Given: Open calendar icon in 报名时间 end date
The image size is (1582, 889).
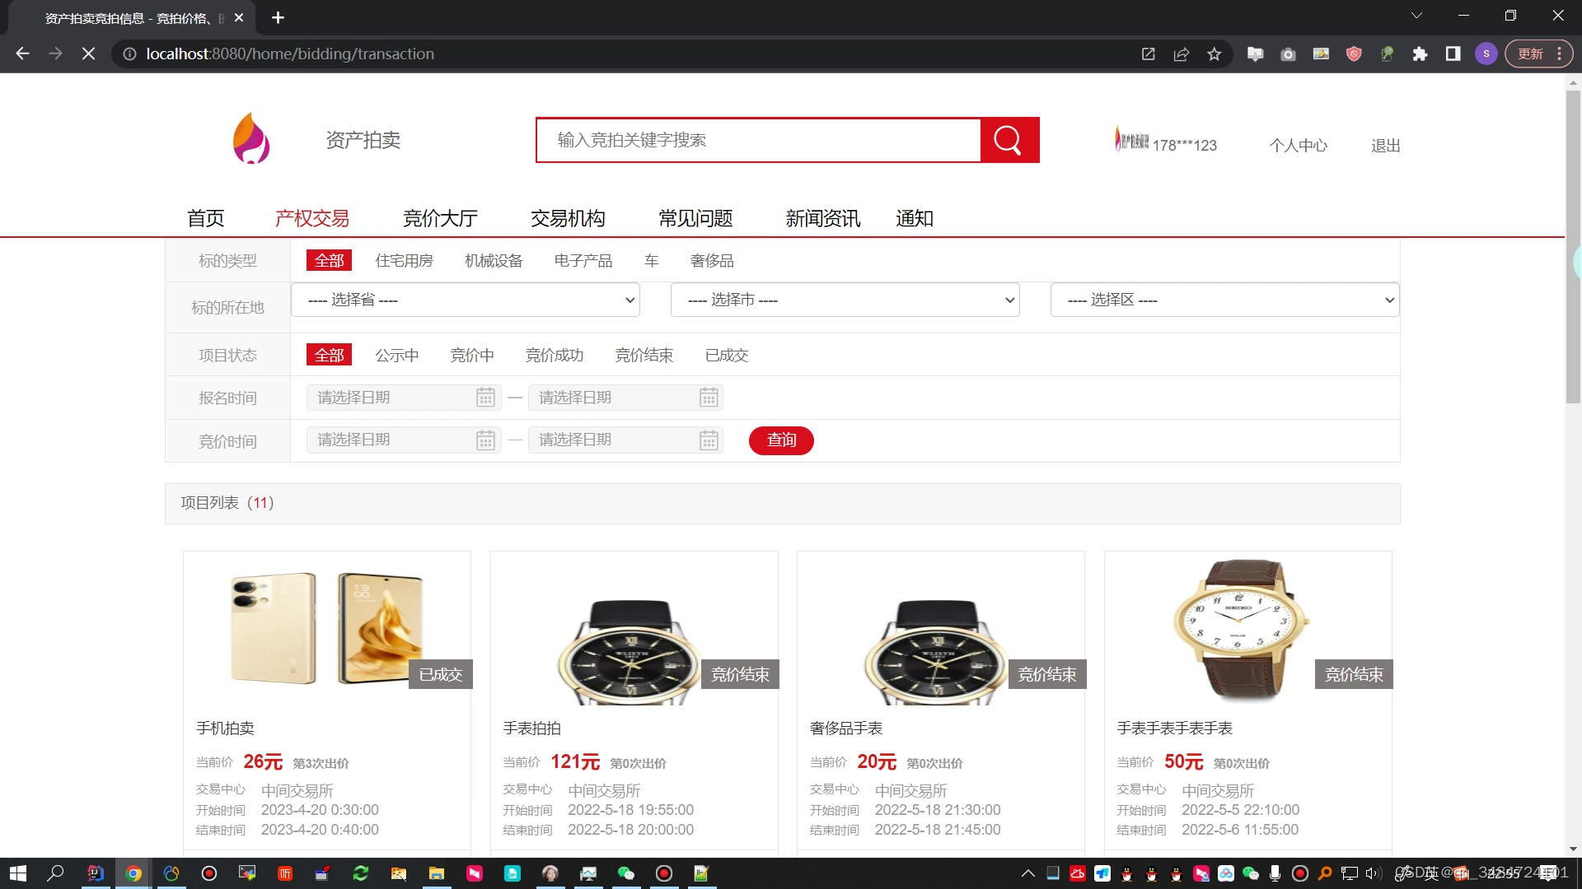Looking at the screenshot, I should click(x=709, y=398).
